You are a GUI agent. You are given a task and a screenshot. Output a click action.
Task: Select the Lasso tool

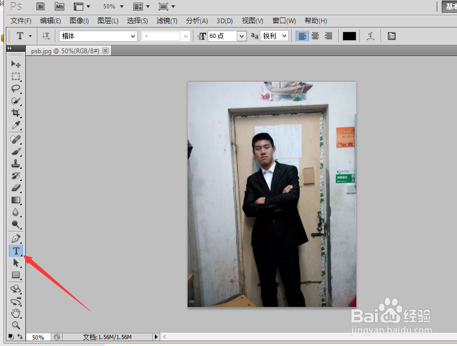click(x=16, y=89)
